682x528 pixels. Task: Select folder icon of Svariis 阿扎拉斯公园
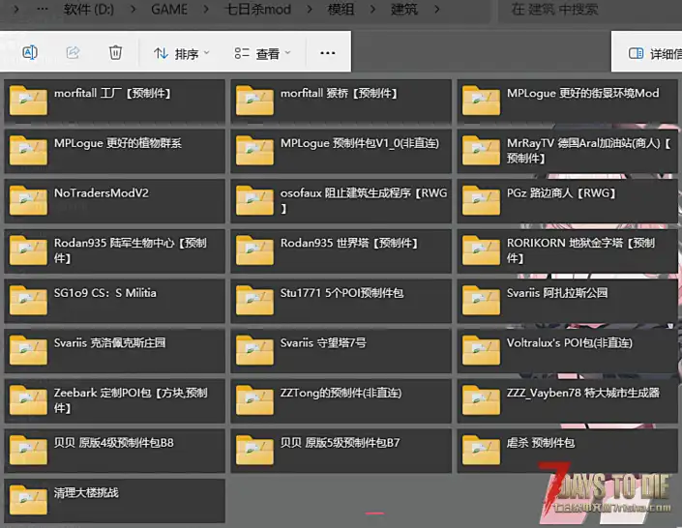pos(481,300)
